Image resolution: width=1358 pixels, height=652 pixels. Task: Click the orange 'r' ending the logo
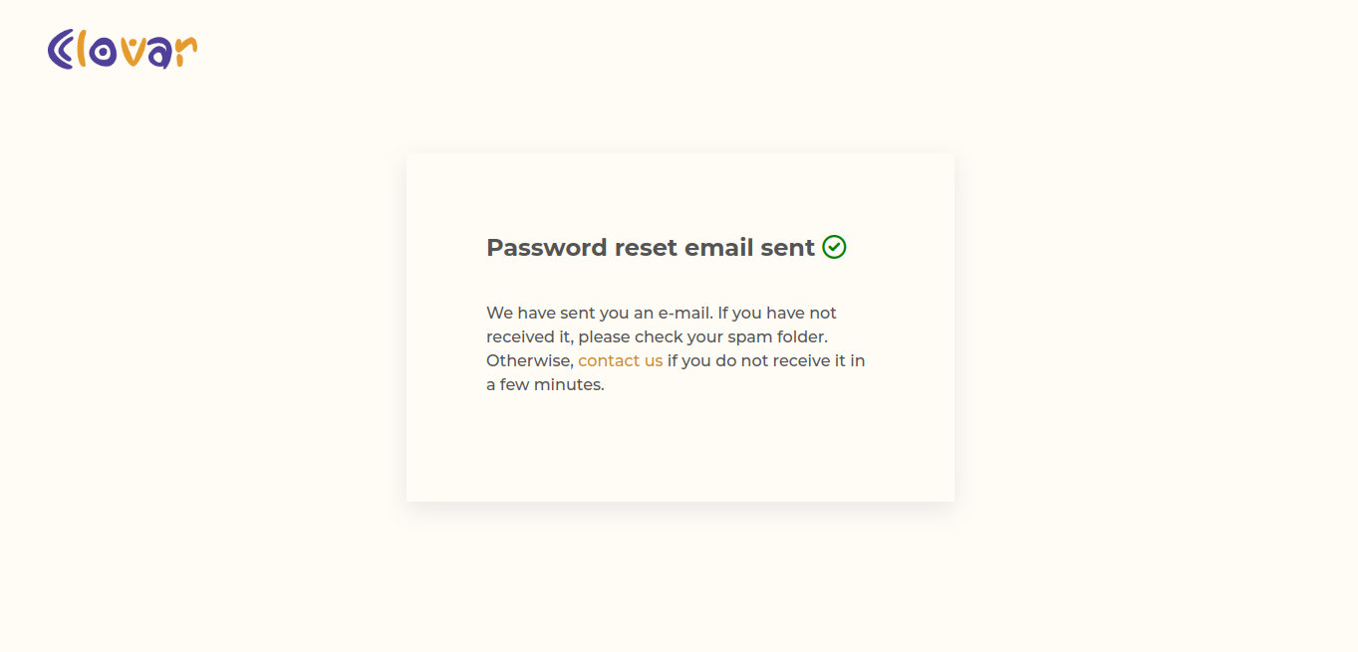pyautogui.click(x=185, y=50)
